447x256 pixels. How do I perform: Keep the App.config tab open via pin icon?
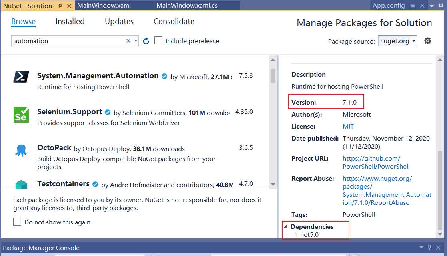(413, 6)
